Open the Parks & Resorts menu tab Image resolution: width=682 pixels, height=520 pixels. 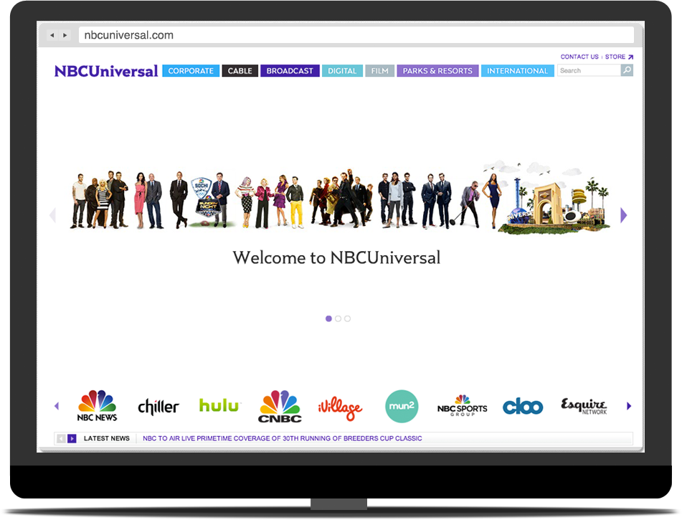(437, 71)
